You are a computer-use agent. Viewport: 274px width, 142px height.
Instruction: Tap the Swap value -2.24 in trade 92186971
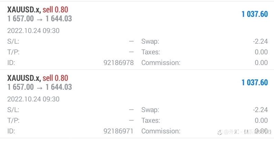coord(260,110)
